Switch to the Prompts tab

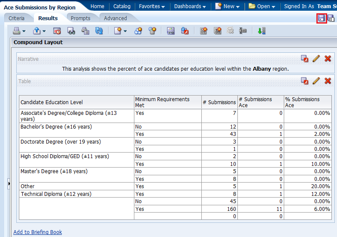tap(81, 18)
